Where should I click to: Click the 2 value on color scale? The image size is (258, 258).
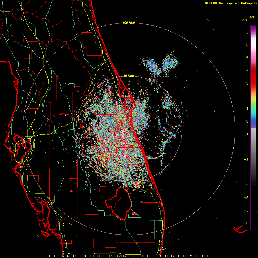[x=247, y=96]
